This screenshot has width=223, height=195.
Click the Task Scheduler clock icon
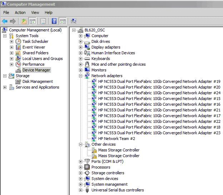coord(18,41)
